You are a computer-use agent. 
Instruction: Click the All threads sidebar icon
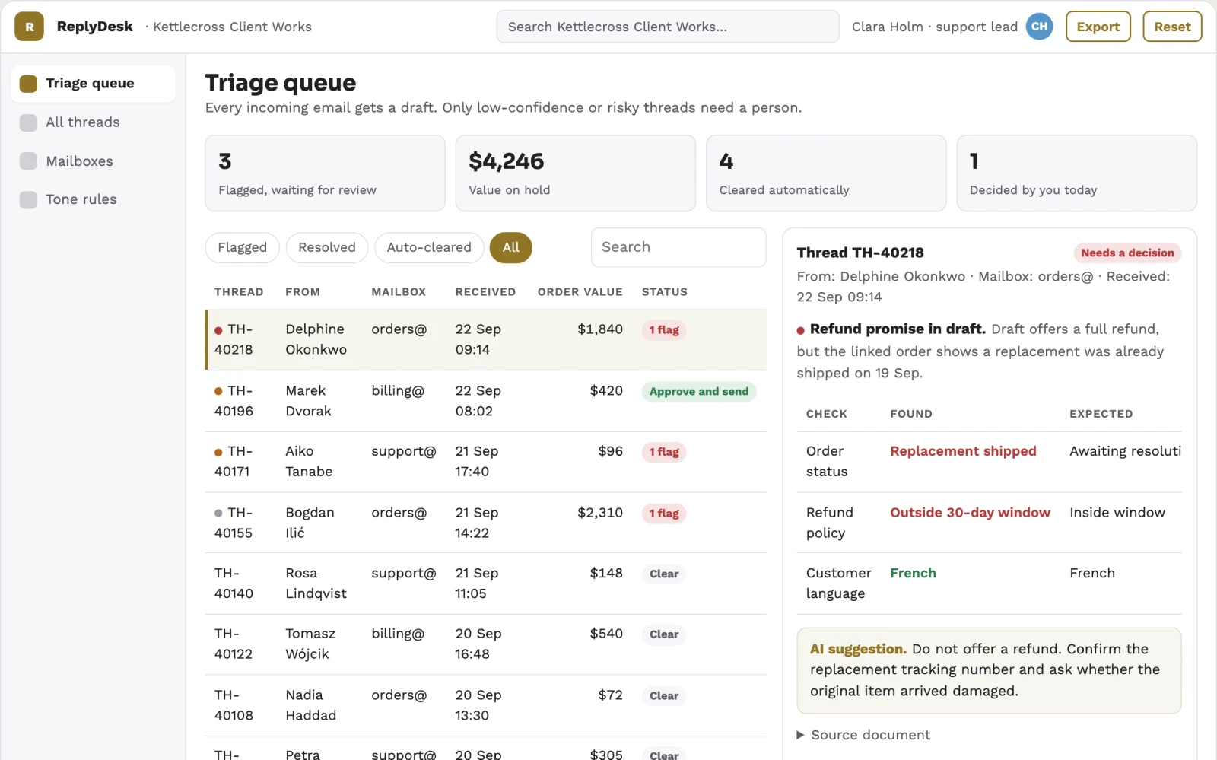[x=28, y=122]
